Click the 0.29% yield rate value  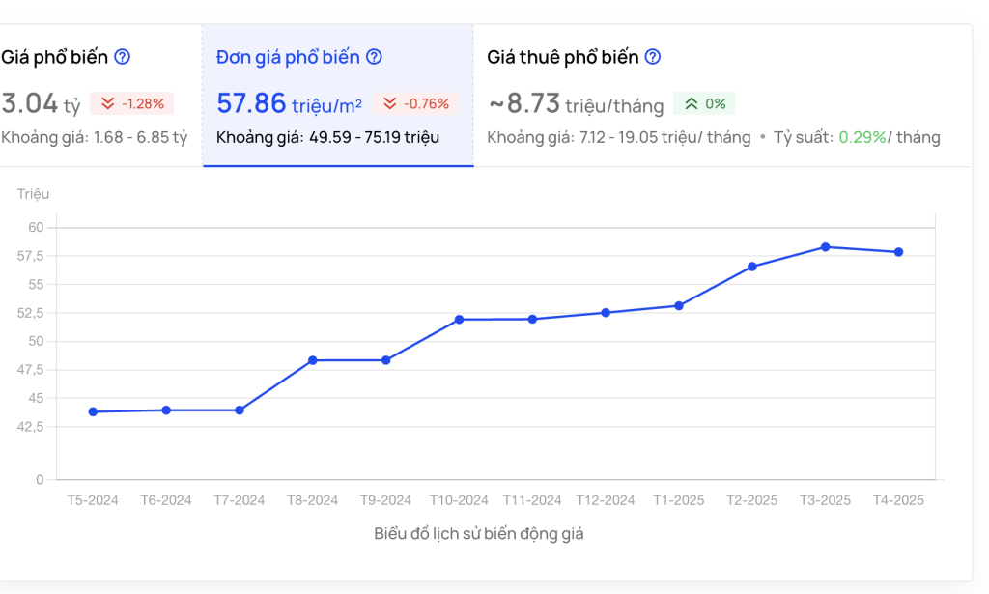[x=862, y=137]
